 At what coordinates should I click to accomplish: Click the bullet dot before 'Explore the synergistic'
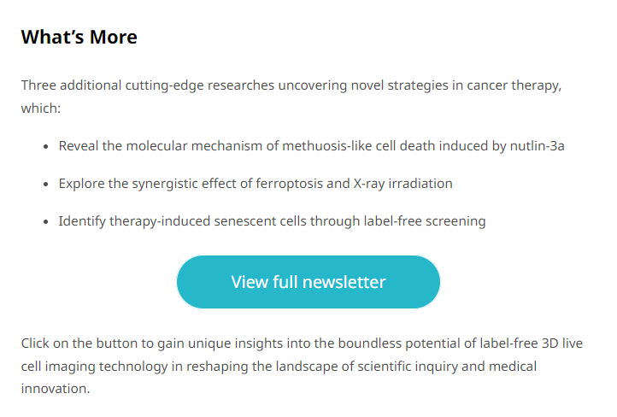[46, 184]
